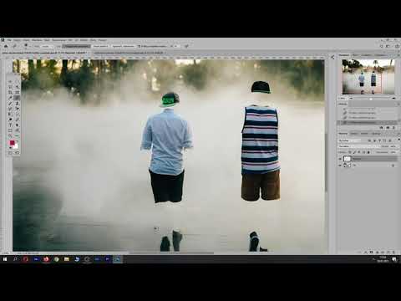Delete layer with the trash icon
This screenshot has height=301, width=401.
tap(394, 252)
